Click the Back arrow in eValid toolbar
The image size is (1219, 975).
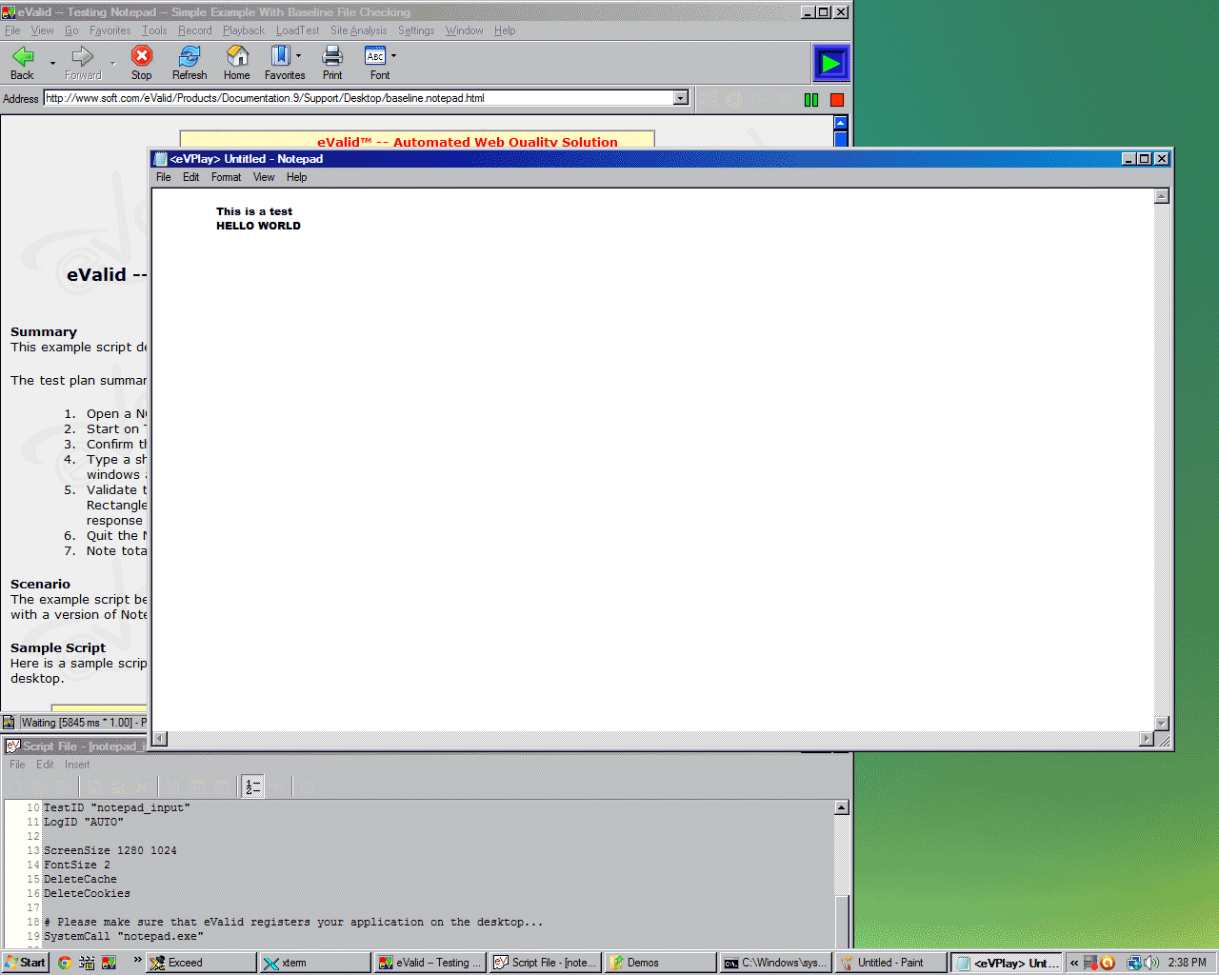23,57
